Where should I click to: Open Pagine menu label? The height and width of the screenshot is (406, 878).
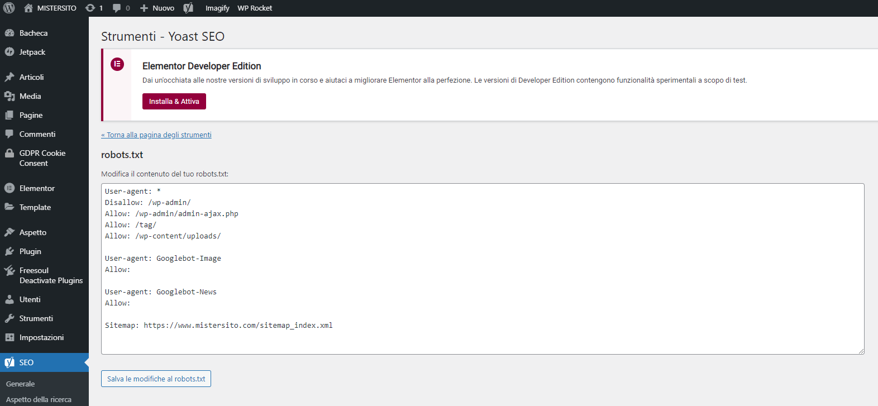pyautogui.click(x=31, y=115)
